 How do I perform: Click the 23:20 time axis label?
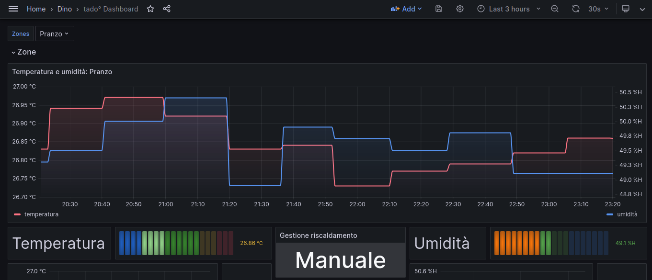[613, 204]
